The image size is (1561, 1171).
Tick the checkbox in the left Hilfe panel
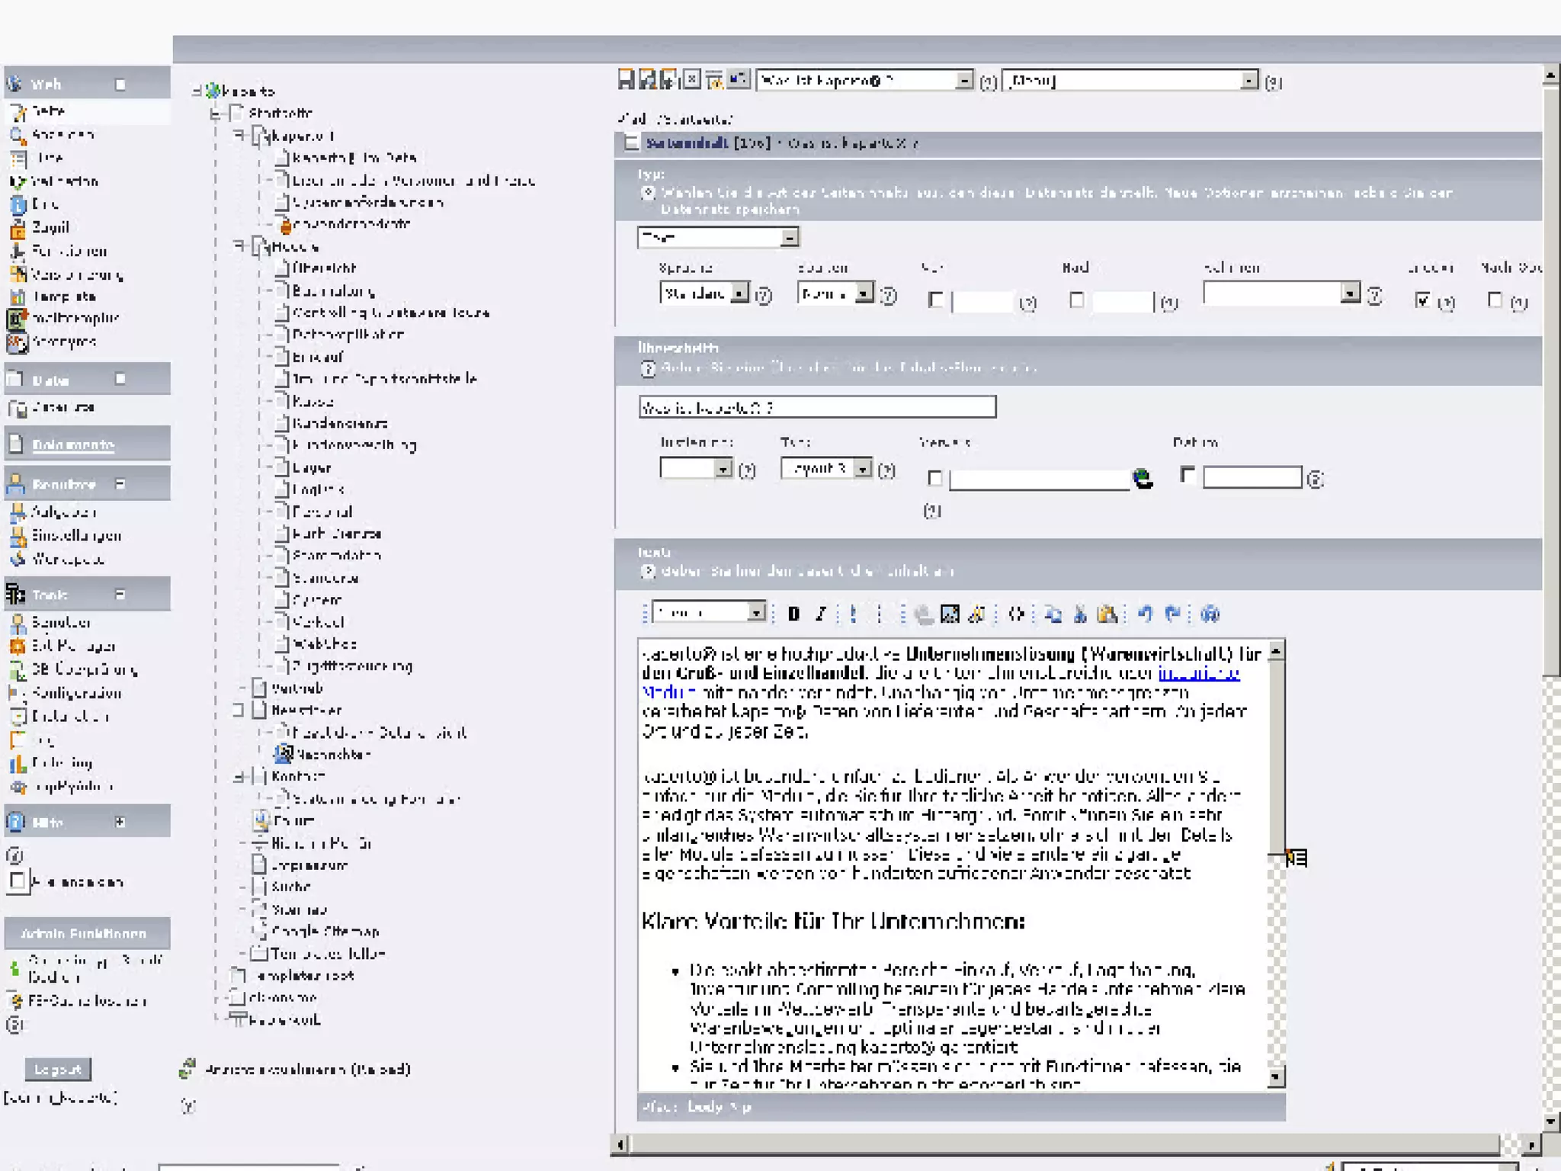17,881
